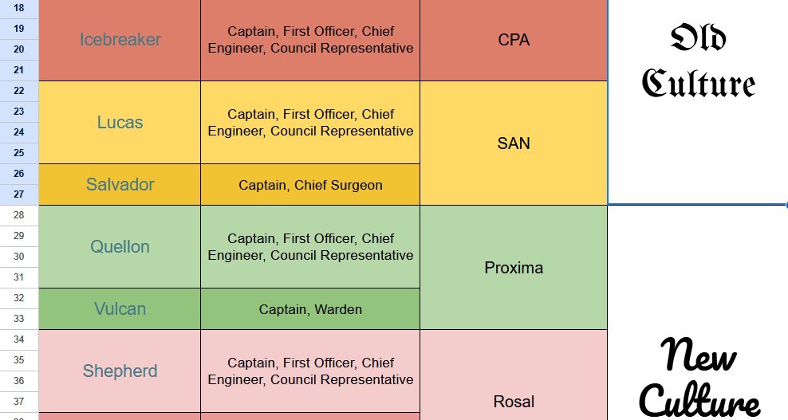Image resolution: width=788 pixels, height=420 pixels.
Task: Select the roles cell beside Icebreaker
Action: (x=310, y=40)
